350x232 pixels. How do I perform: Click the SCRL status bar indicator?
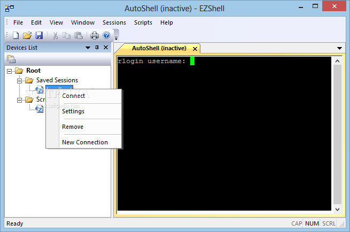click(329, 223)
